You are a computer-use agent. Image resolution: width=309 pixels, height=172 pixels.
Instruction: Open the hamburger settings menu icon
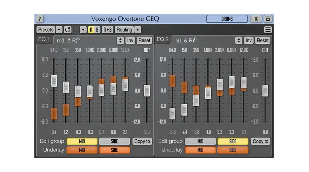tap(267, 30)
